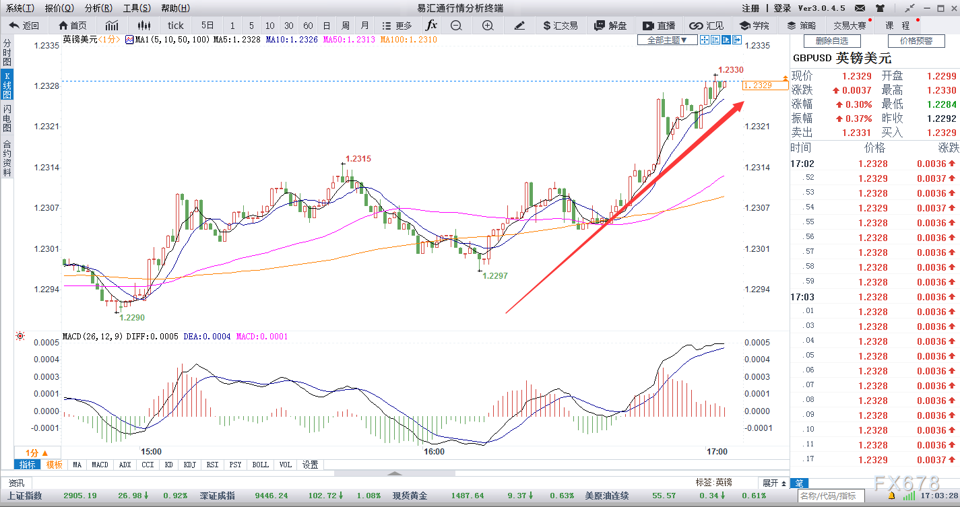Select the 5日 period

(x=207, y=26)
